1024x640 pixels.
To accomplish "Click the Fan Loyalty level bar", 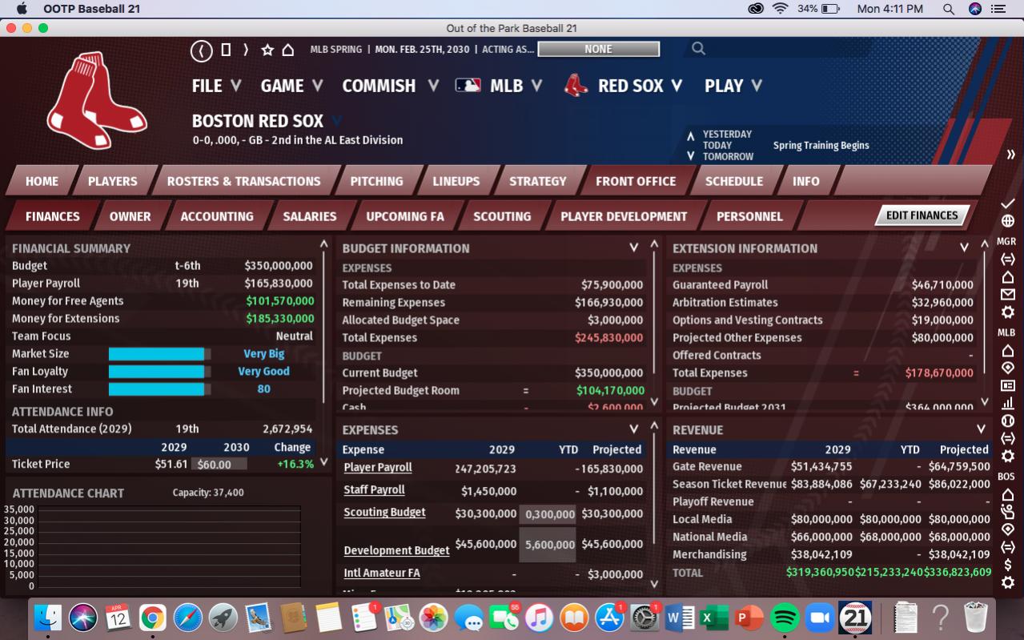I will 160,372.
